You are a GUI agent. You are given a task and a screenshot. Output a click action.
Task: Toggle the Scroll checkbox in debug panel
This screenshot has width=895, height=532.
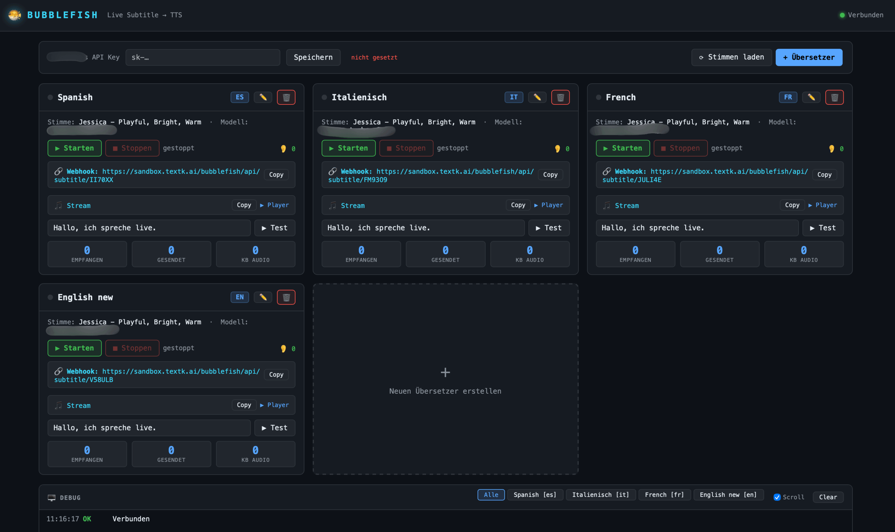[777, 497]
